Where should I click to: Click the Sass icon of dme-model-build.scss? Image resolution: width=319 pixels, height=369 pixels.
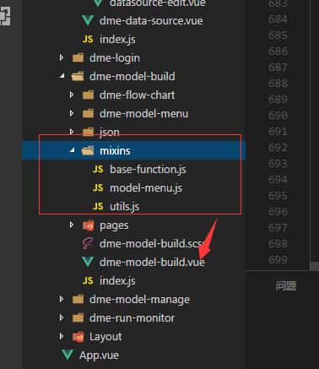pos(88,243)
